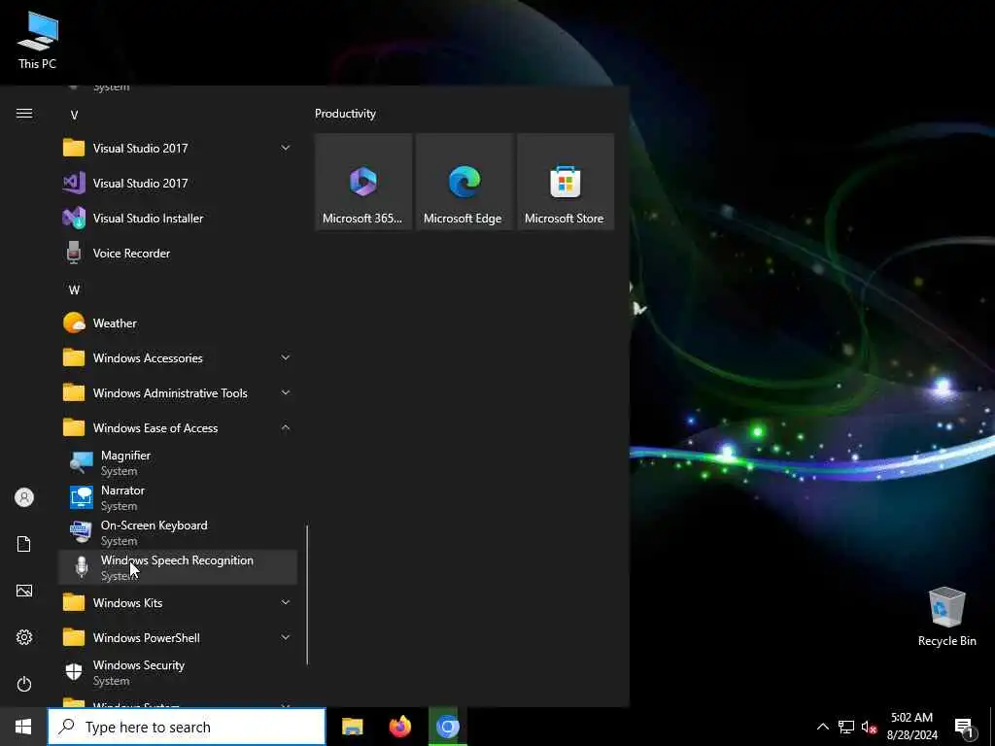Click the Power icon in Start sidebar
Image resolution: width=995 pixels, height=746 pixels.
coord(24,684)
